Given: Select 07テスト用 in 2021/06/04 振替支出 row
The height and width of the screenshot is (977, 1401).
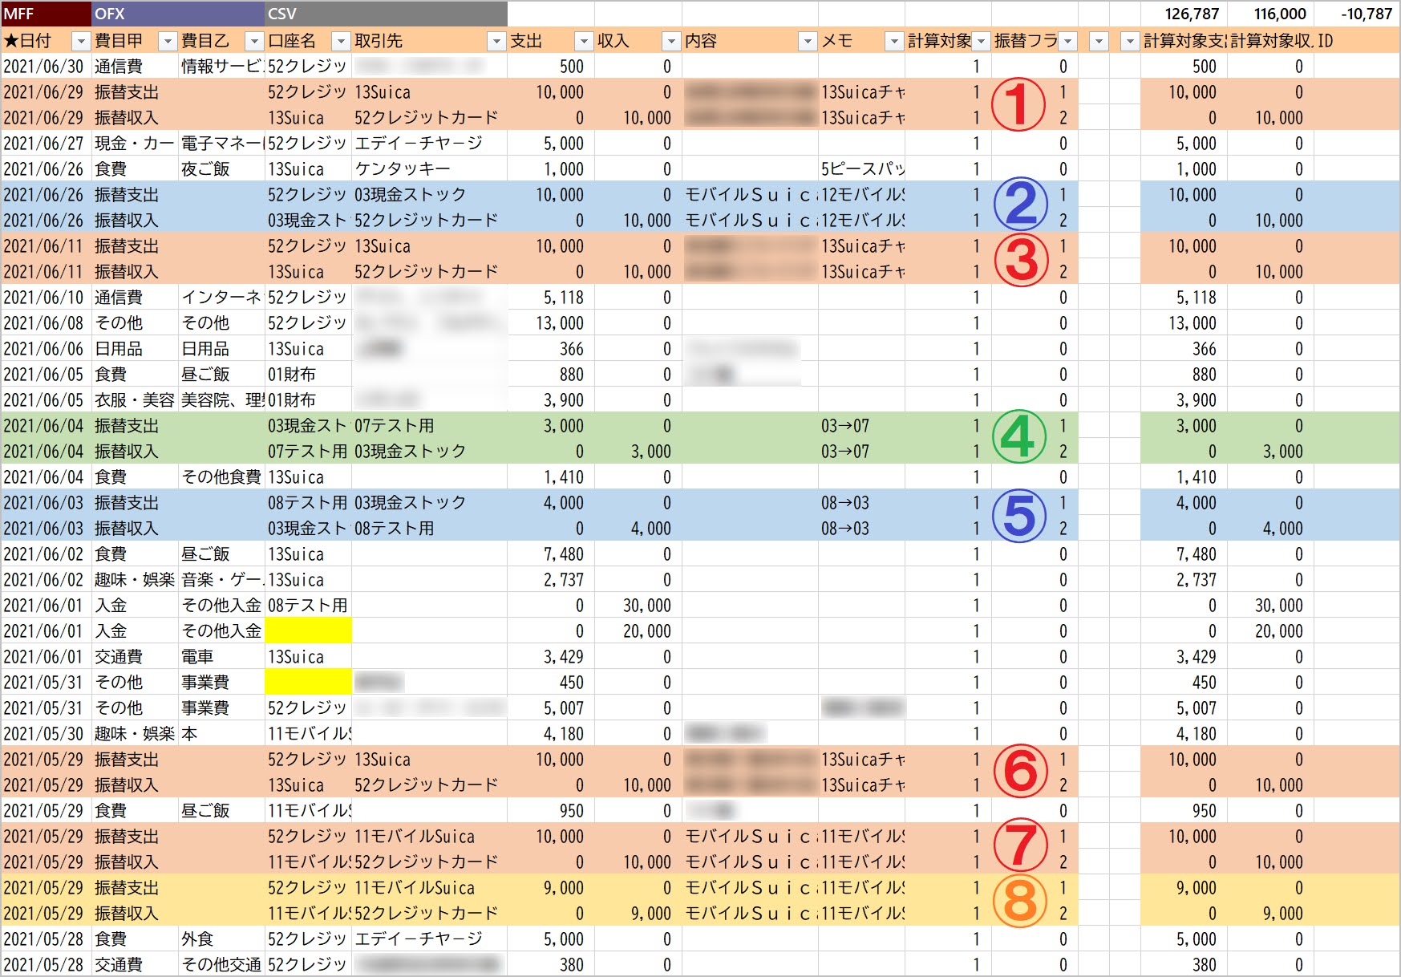Looking at the screenshot, I should 429,426.
